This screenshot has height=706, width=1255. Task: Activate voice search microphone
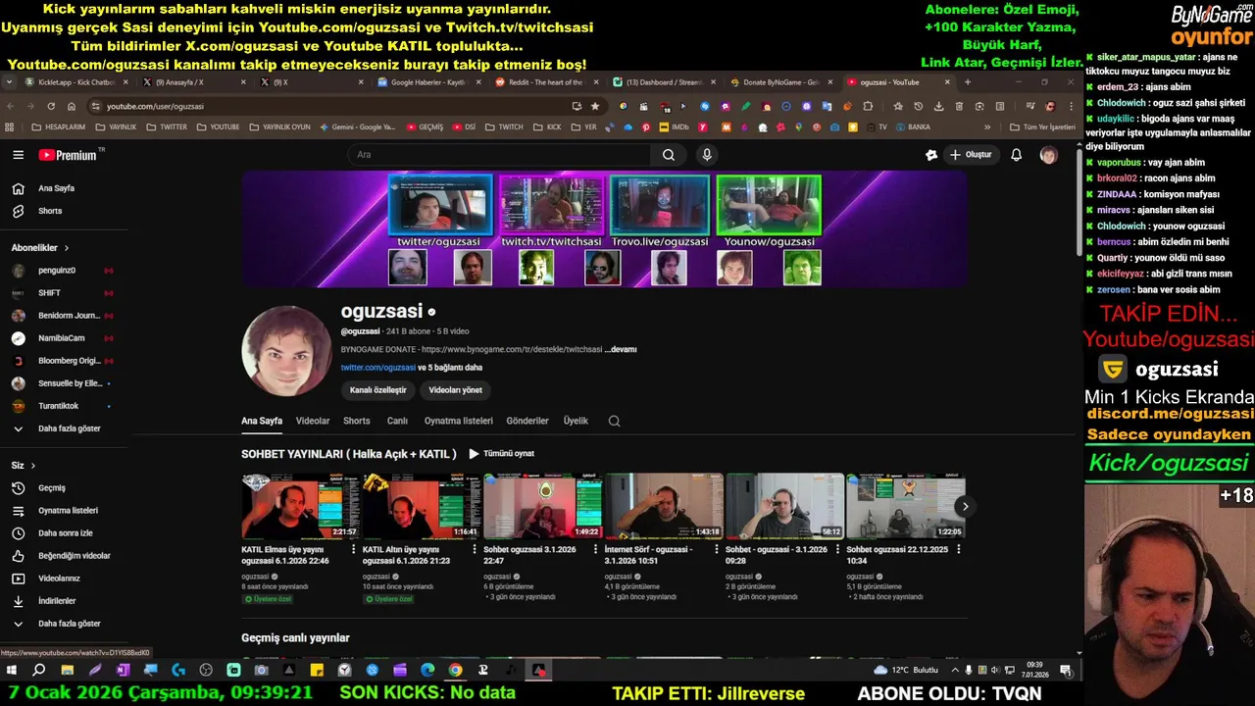pos(707,155)
